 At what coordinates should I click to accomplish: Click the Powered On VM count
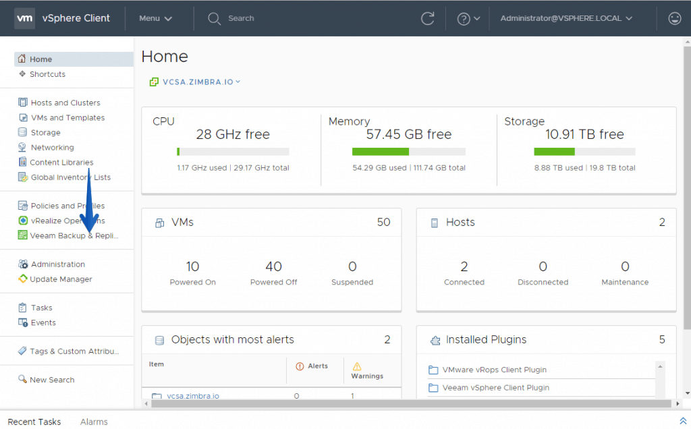[192, 266]
